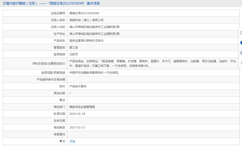Click the 备注 row label

click(62, 100)
